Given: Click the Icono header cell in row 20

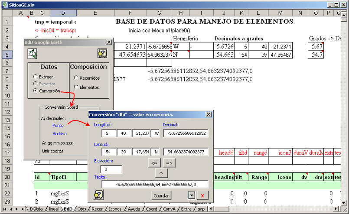Looking at the screenshot, I should point(281,177).
